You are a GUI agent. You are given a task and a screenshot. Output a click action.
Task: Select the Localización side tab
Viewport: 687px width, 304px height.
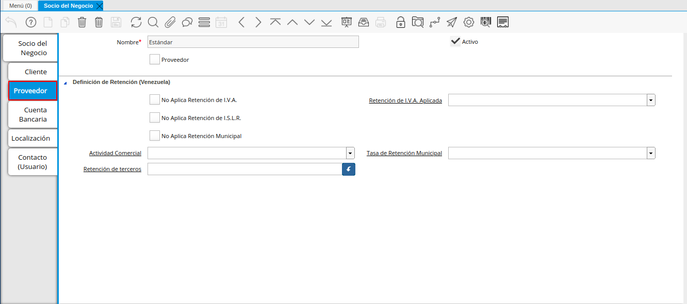click(x=31, y=138)
